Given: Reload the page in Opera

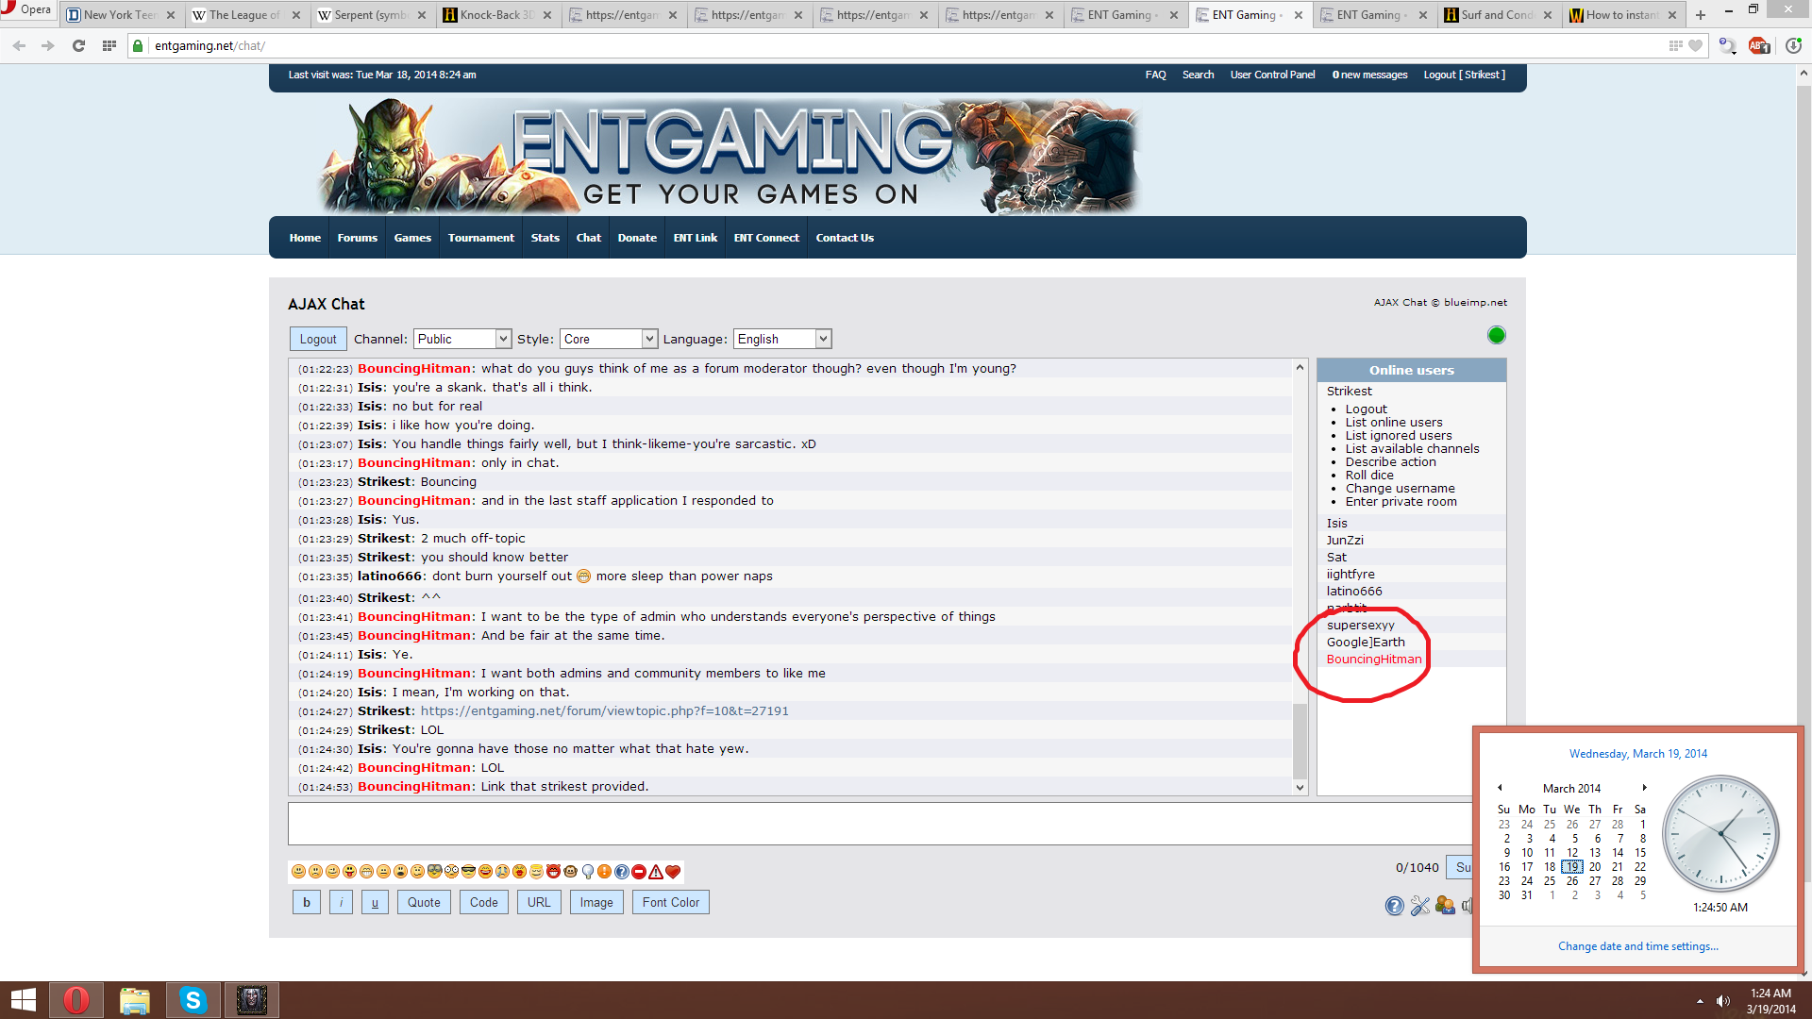Looking at the screenshot, I should [x=79, y=45].
